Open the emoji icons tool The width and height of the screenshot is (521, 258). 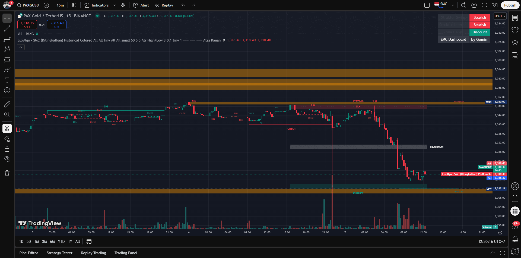[x=7, y=90]
